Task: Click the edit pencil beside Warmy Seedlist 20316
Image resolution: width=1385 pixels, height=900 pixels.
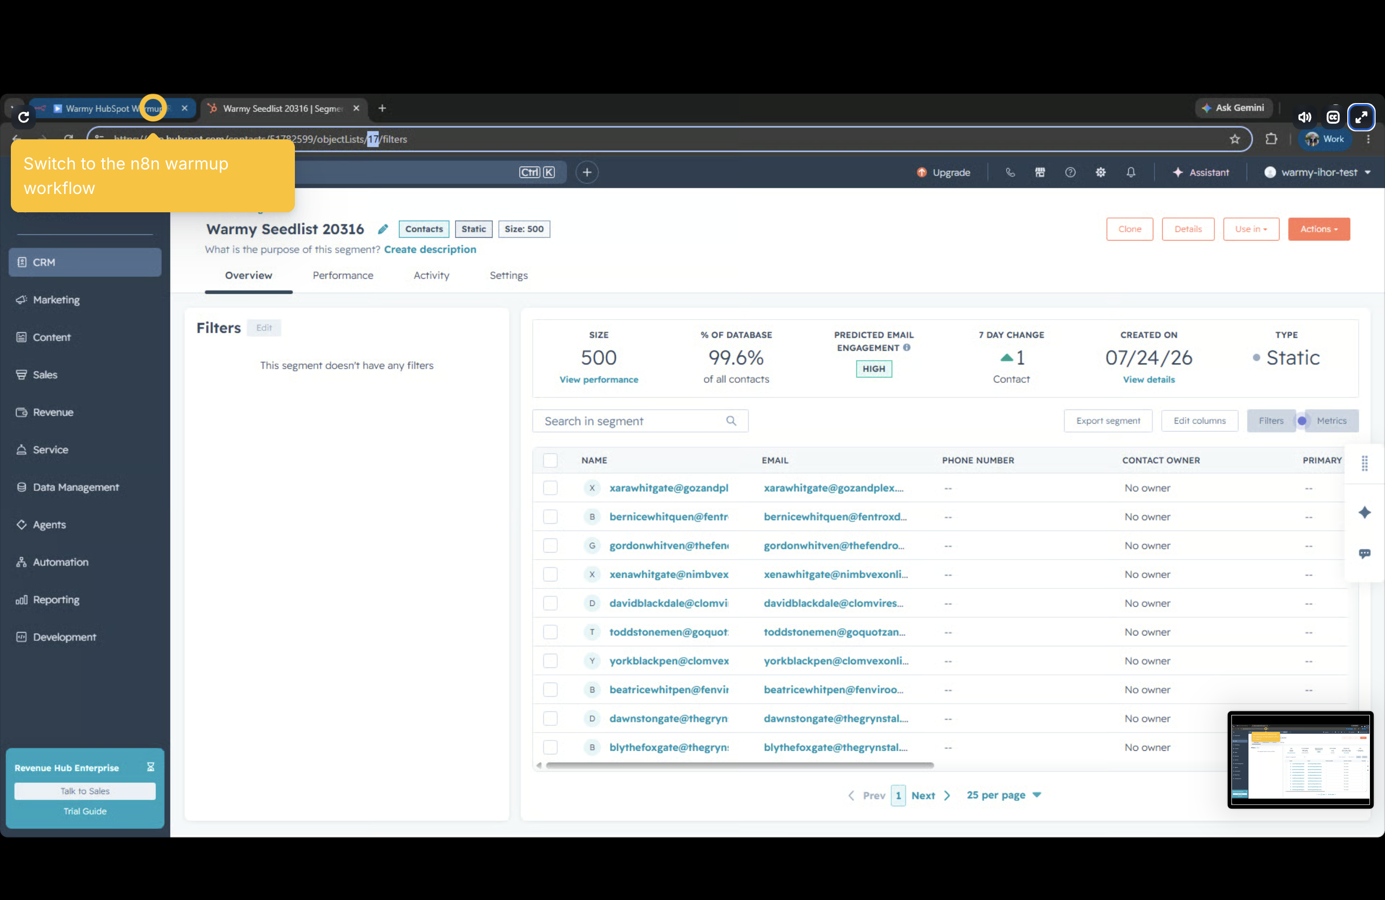Action: click(383, 229)
